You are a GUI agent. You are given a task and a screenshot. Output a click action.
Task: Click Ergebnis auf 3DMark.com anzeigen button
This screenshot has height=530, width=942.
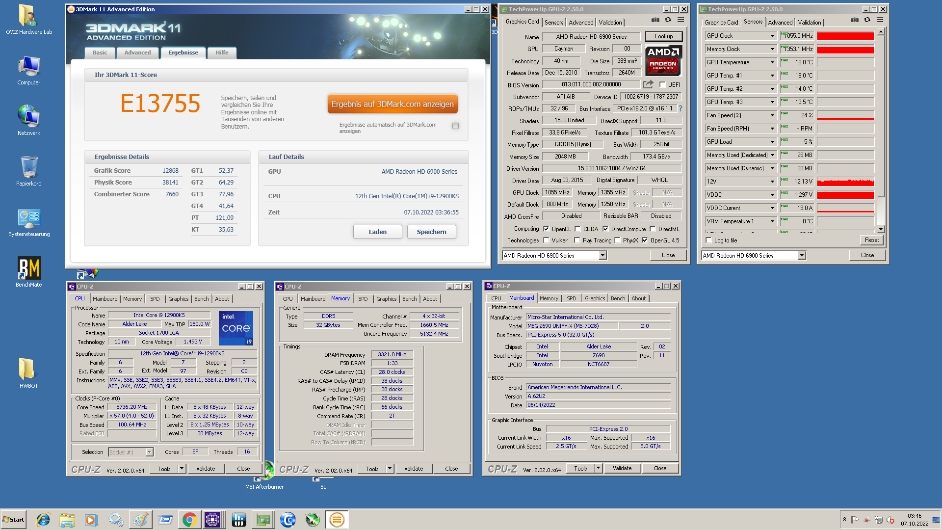pos(392,104)
